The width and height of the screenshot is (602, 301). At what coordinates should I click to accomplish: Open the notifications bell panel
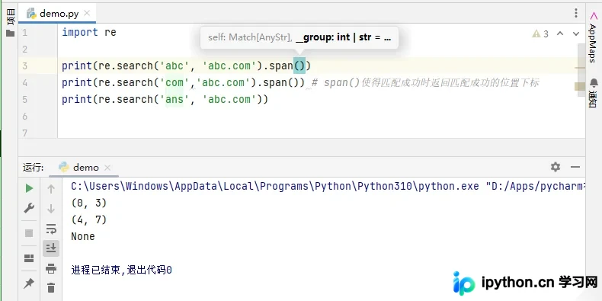click(594, 94)
